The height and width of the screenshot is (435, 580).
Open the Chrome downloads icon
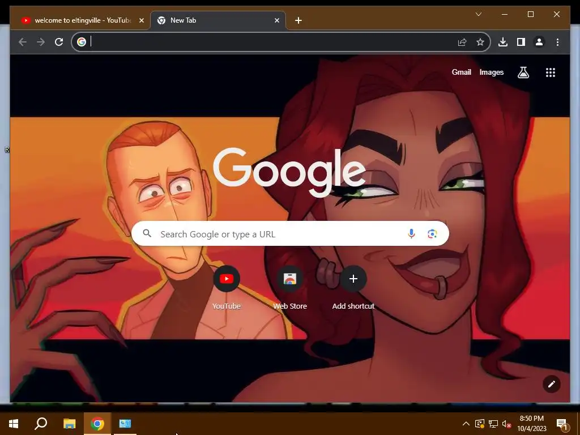(503, 42)
